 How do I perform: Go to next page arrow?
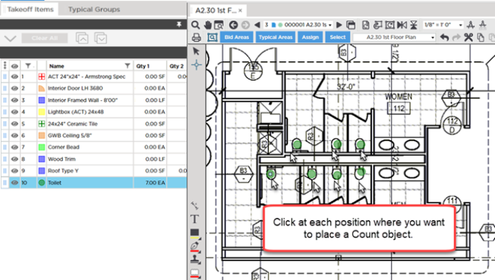pos(339,25)
